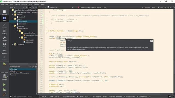Open the Support section in sidebar

pos(4,51)
